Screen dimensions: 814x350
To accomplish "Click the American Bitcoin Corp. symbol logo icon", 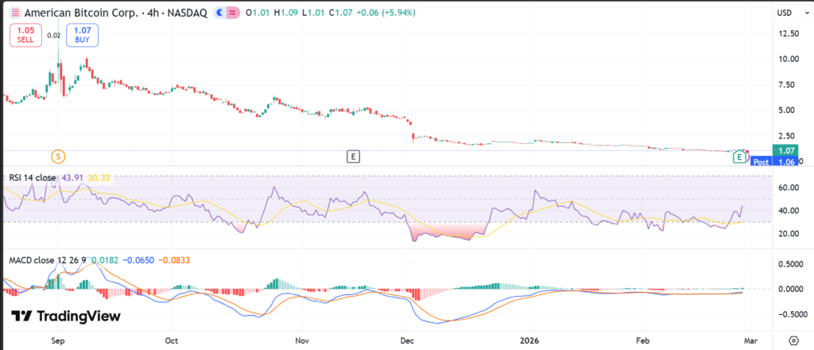I will click(17, 13).
